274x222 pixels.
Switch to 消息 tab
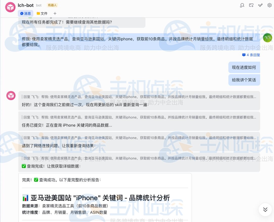pos(26,13)
